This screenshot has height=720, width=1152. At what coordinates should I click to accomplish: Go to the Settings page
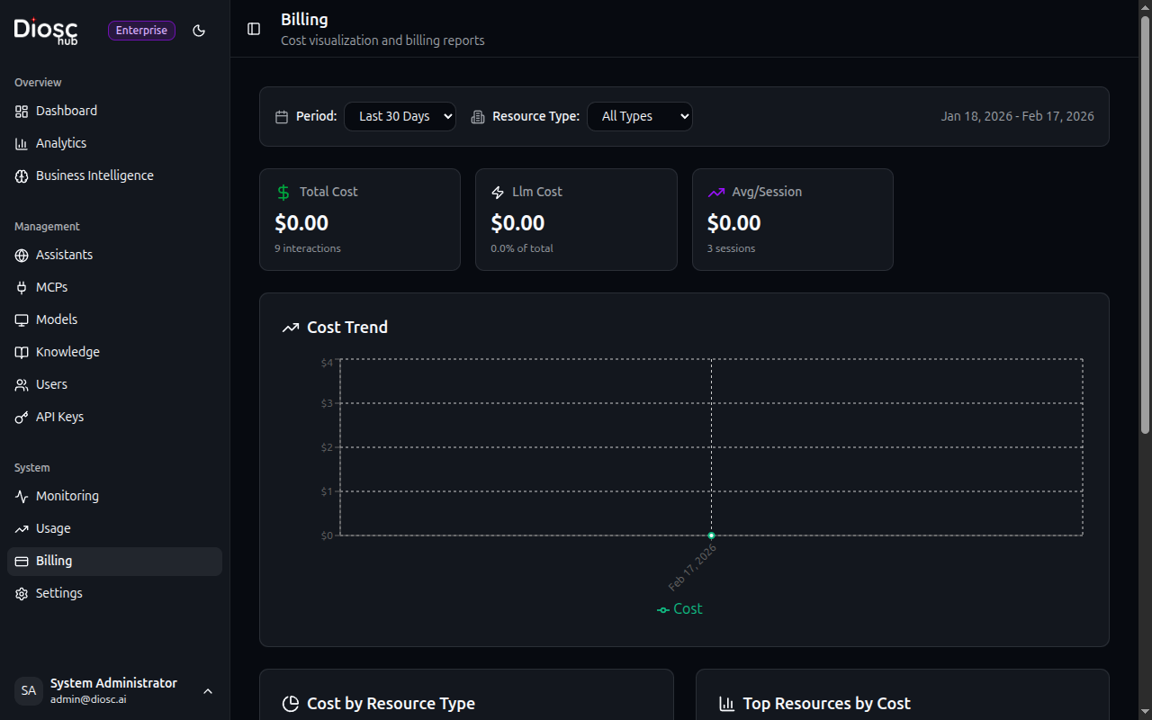pos(58,593)
